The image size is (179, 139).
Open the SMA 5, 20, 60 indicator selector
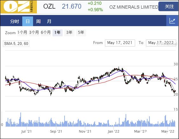click(x=16, y=44)
